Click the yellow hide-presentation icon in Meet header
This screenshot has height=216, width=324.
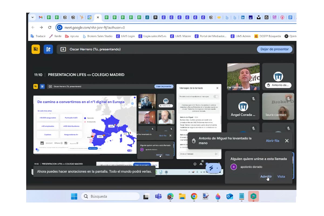[x=36, y=49]
